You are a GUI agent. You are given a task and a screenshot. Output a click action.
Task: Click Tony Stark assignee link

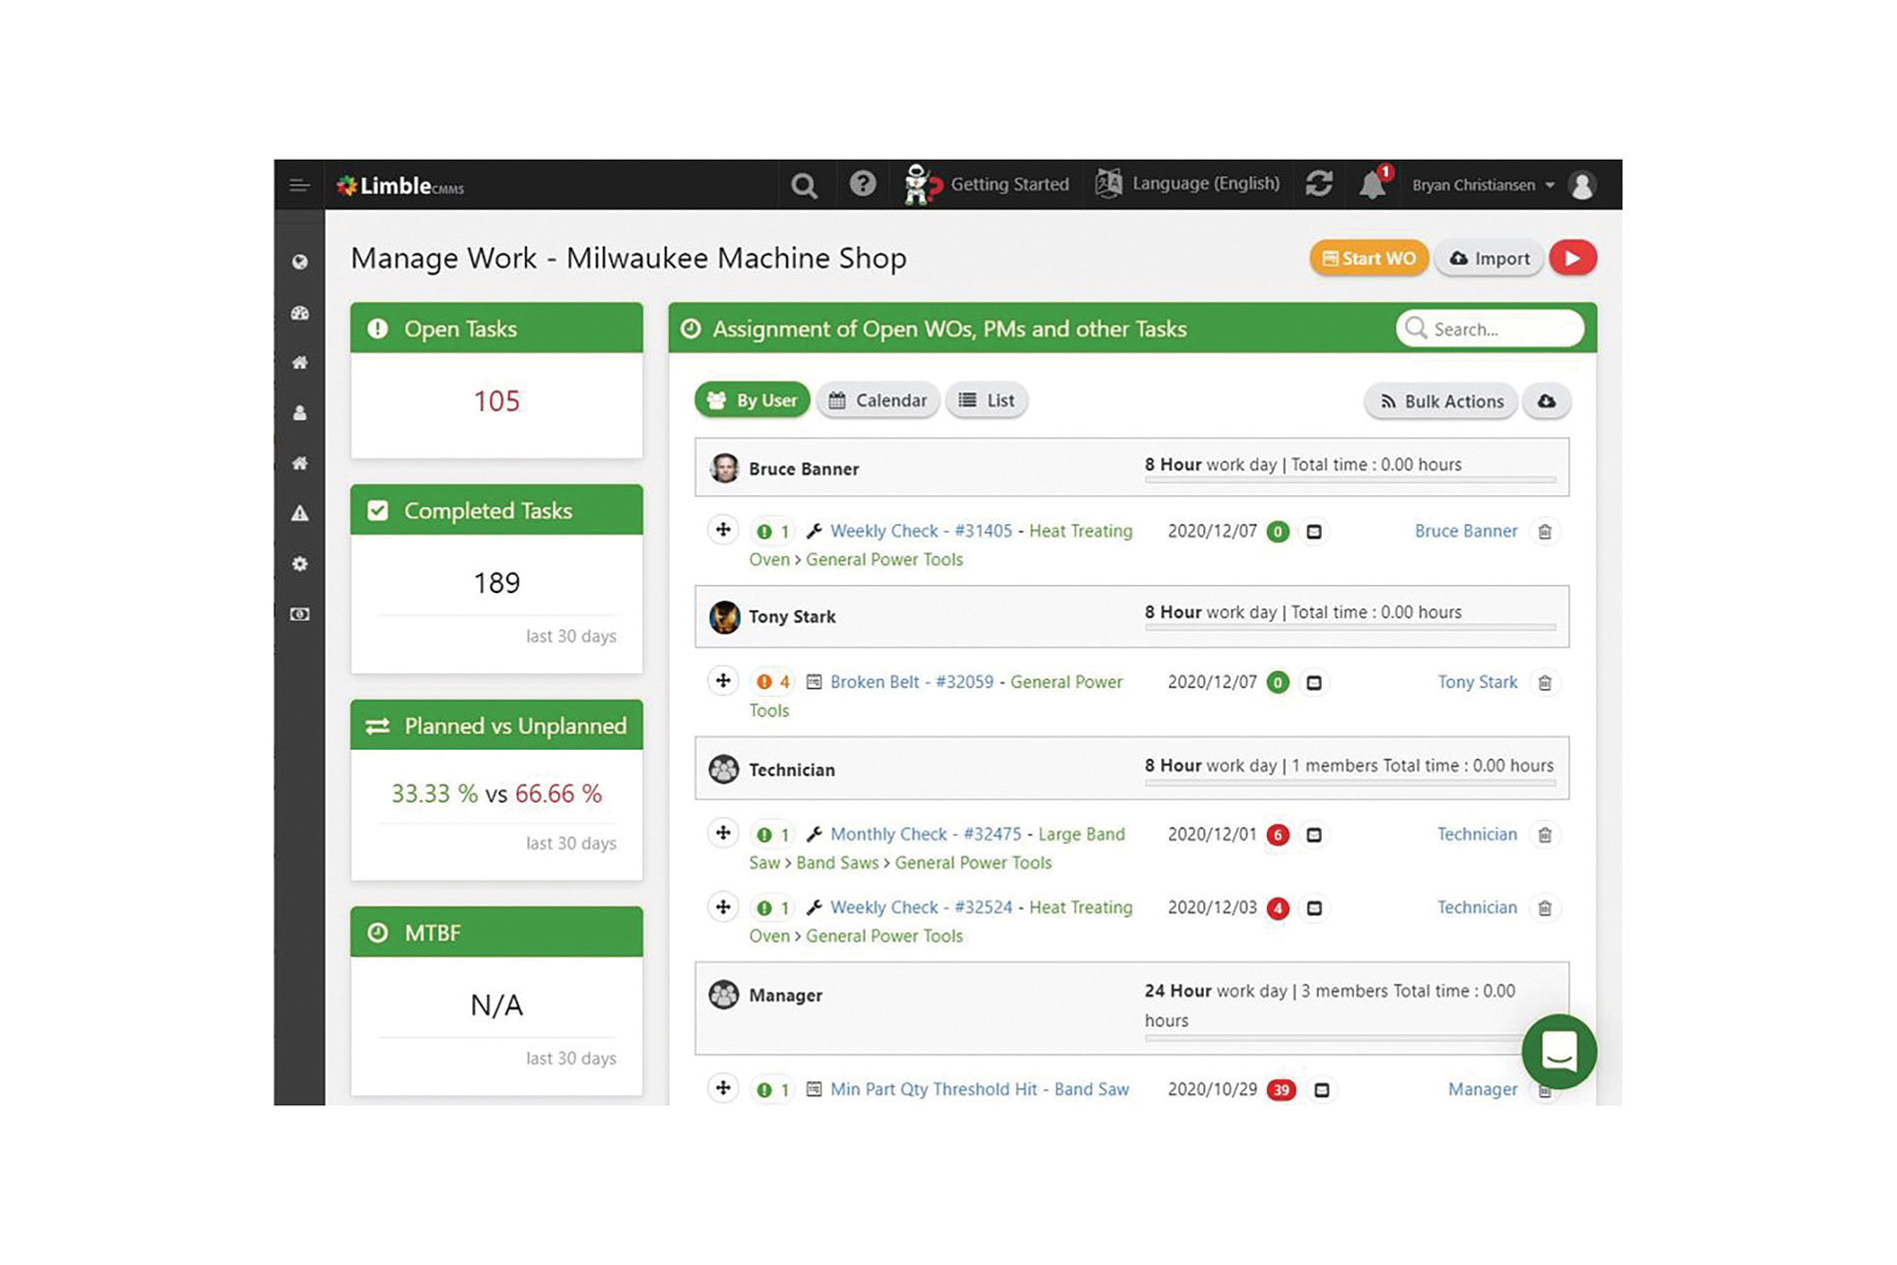pos(1477,682)
